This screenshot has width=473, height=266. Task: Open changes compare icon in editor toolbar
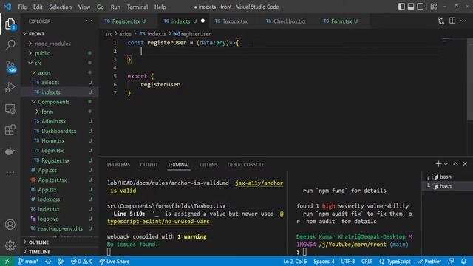[441, 21]
